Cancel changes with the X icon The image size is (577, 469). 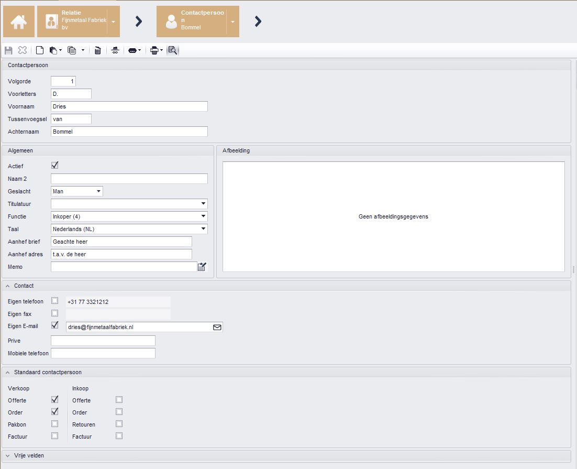23,50
